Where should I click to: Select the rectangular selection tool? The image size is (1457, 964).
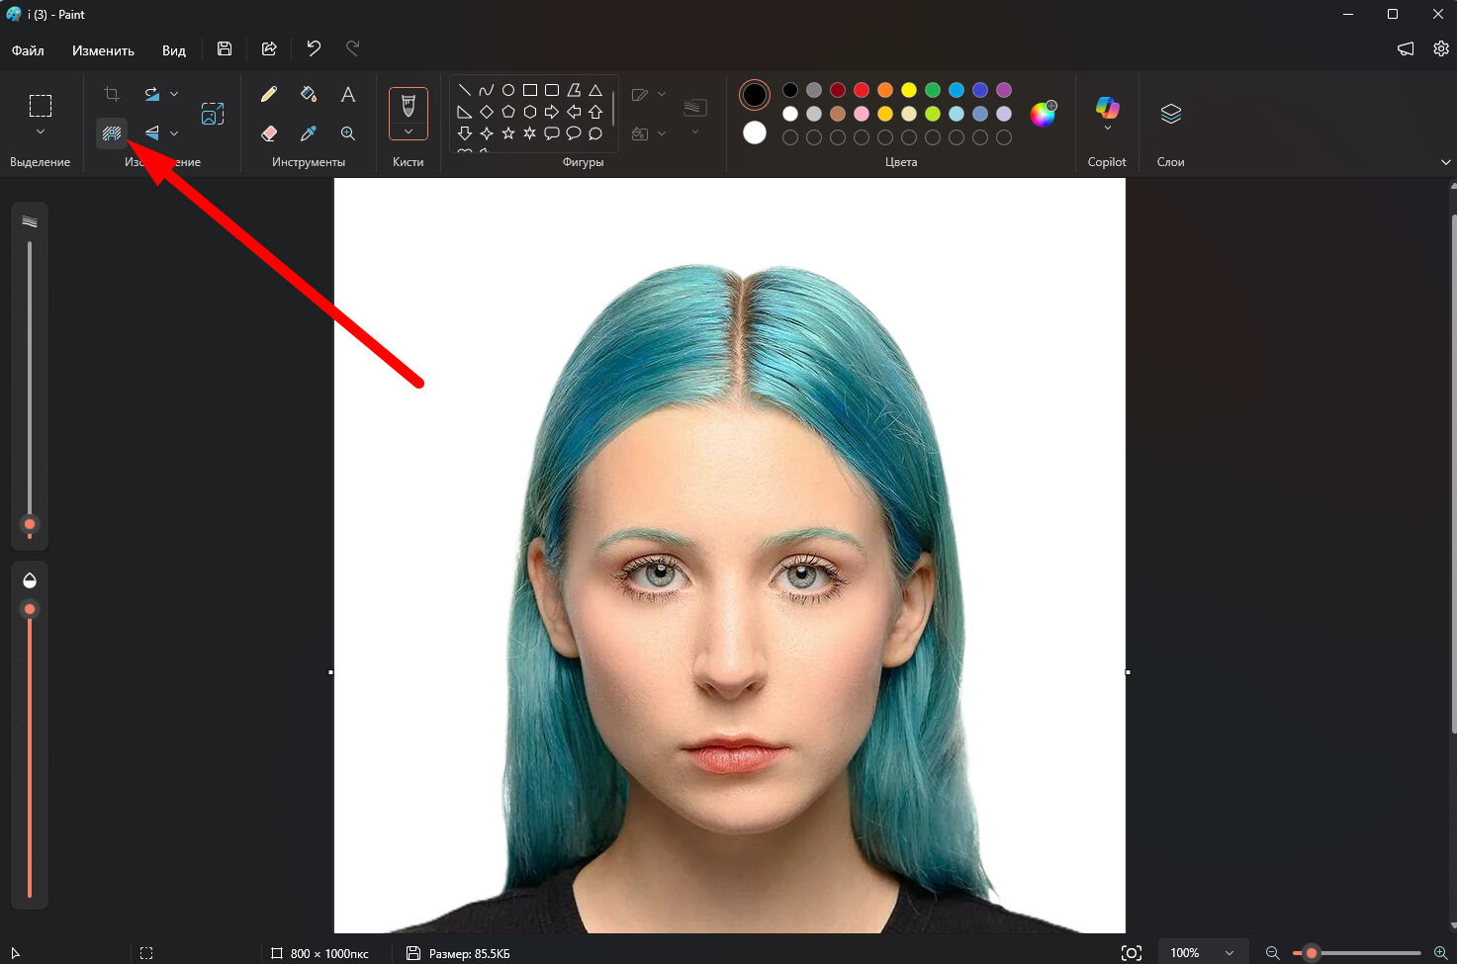tap(41, 105)
